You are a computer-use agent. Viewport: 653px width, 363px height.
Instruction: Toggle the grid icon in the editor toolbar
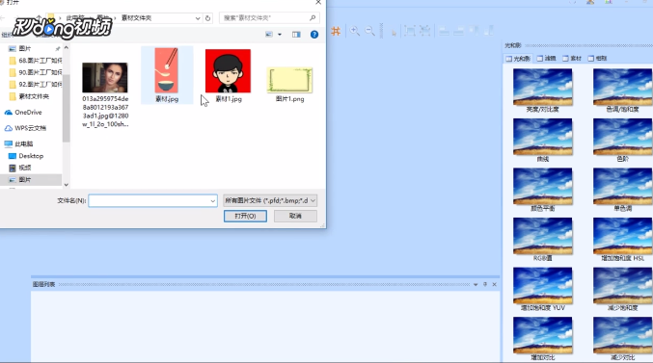pyautogui.click(x=336, y=31)
